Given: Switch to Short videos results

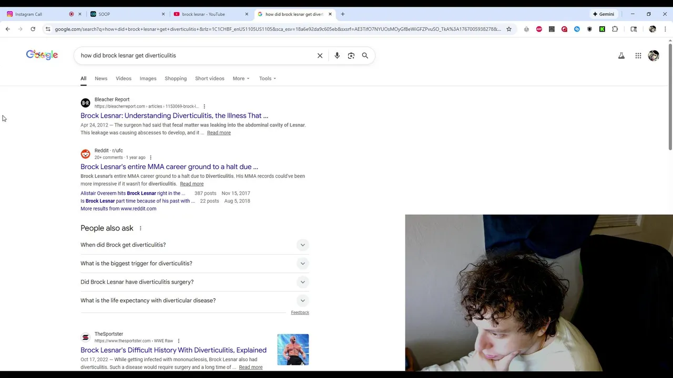Looking at the screenshot, I should pyautogui.click(x=209, y=78).
